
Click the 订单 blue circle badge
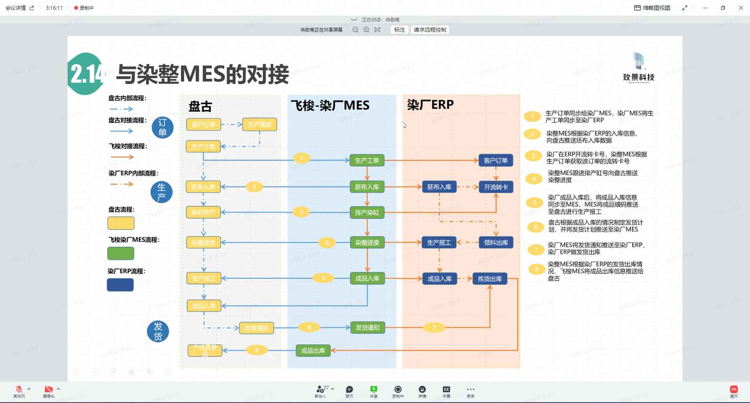pyautogui.click(x=162, y=127)
